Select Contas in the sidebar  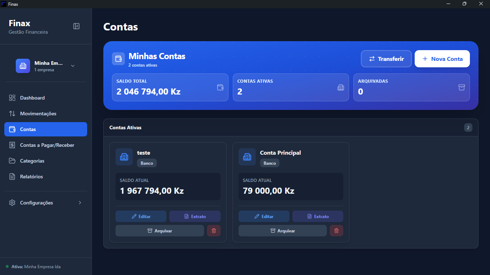[46, 129]
